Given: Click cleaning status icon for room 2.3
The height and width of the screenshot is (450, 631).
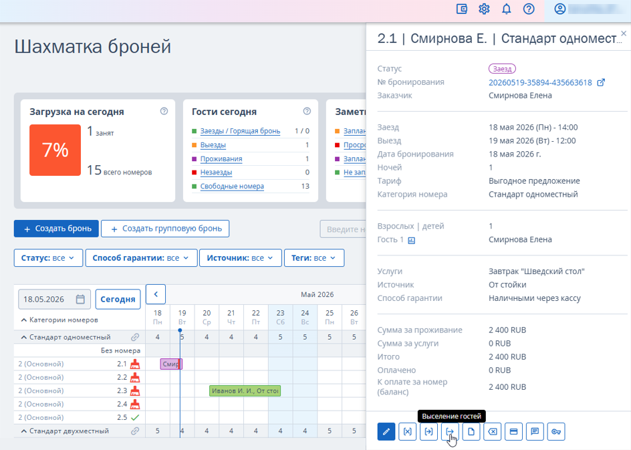Looking at the screenshot, I should point(135,390).
